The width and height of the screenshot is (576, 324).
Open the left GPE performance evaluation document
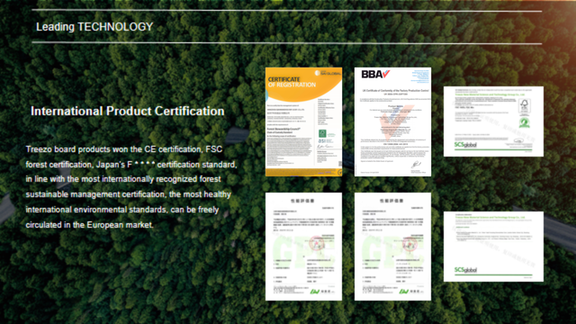tap(304, 247)
